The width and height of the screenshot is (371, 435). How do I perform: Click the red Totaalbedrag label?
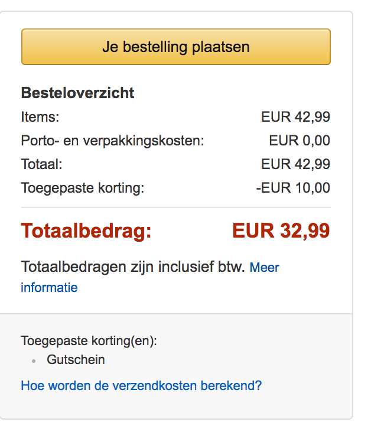coord(86,231)
